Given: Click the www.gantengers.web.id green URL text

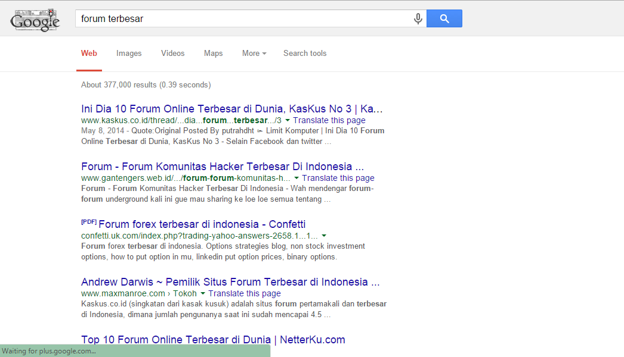Looking at the screenshot, I should pyautogui.click(x=186, y=178).
